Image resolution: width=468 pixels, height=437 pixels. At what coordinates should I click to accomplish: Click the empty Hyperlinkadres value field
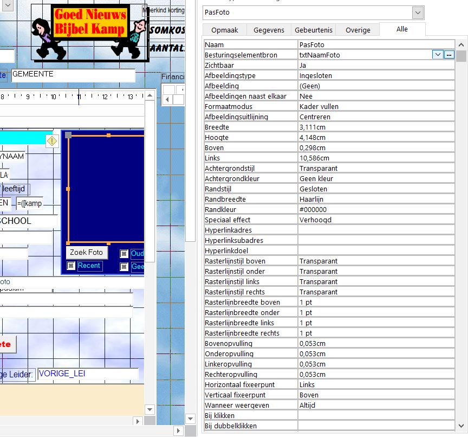pos(376,230)
